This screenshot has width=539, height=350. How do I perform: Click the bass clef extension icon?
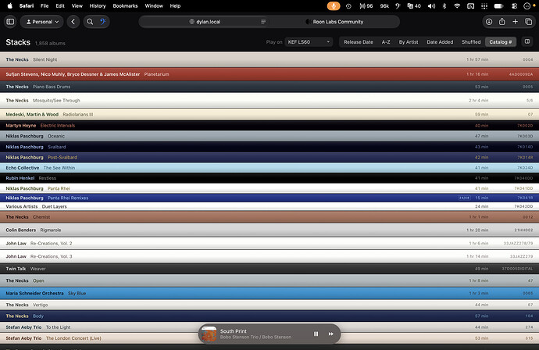tap(103, 22)
